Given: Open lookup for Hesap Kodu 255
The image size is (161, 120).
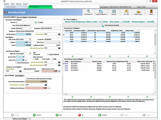Looking at the screenshot, I should [59, 34].
